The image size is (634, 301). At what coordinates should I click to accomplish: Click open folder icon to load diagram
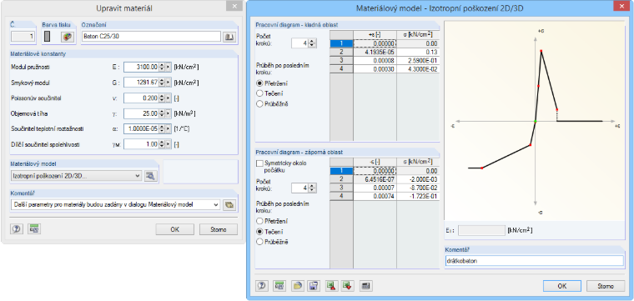coord(297,286)
